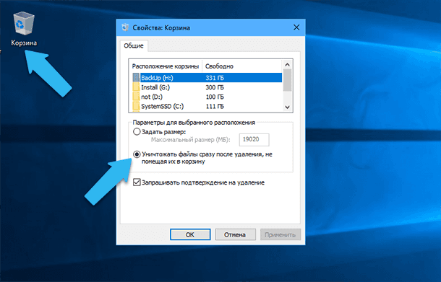
Task: Click the Свободно column header
Action: 219,66
